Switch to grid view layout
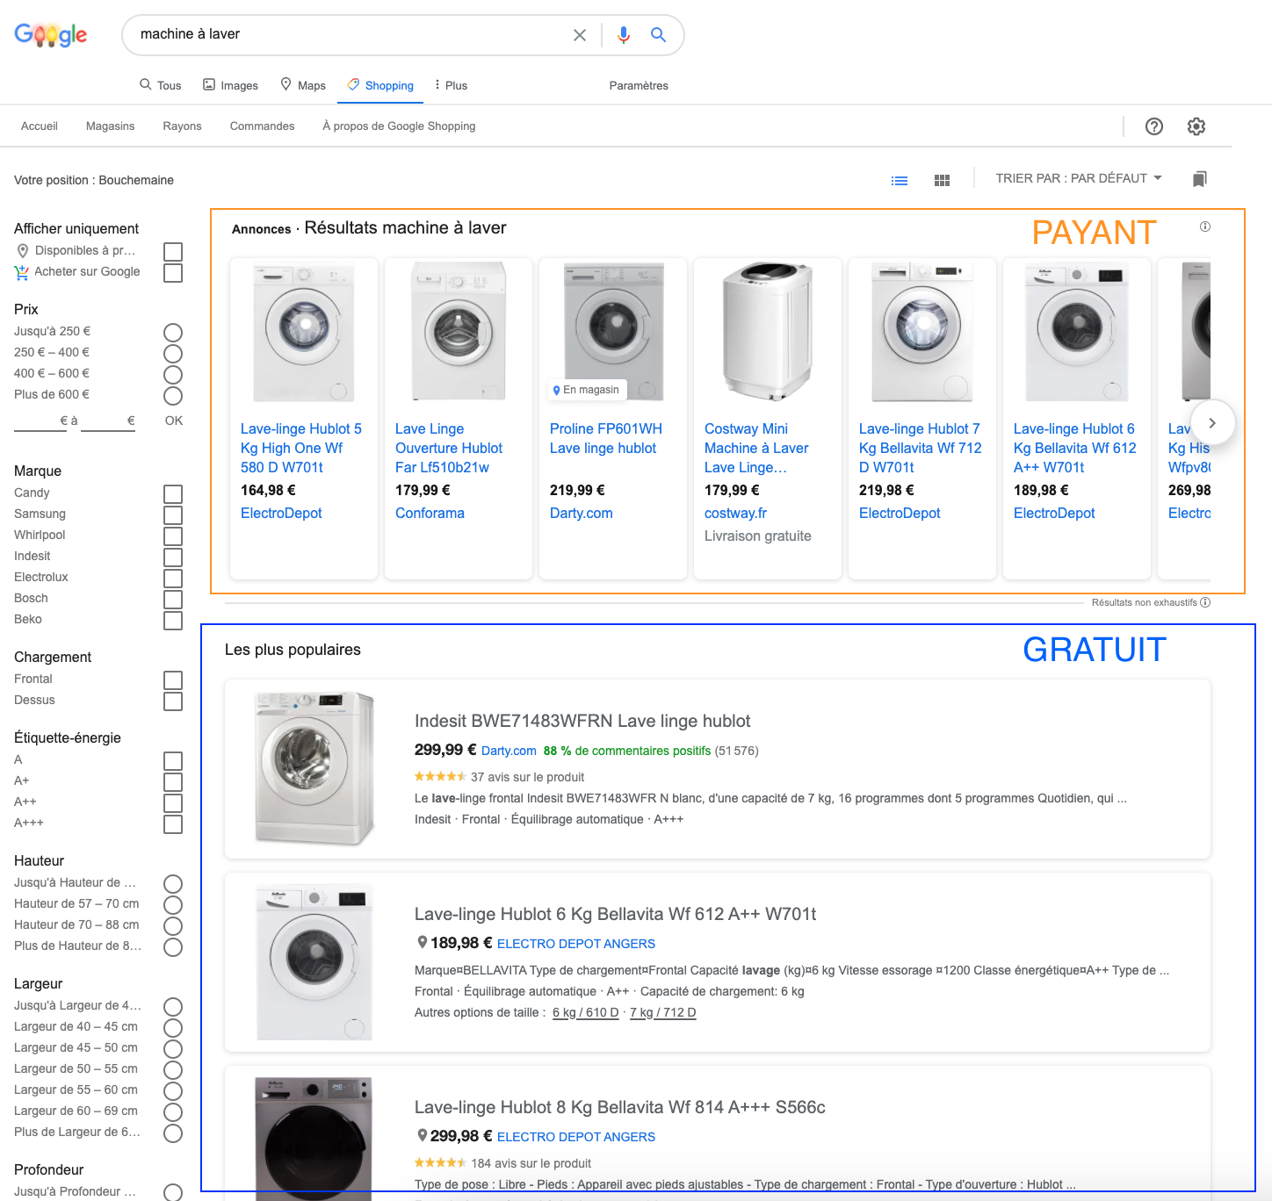 click(x=942, y=180)
